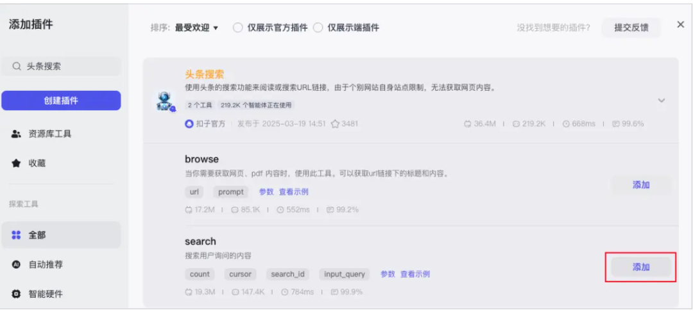
Task: Click the count parameter tag
Action: (200, 274)
